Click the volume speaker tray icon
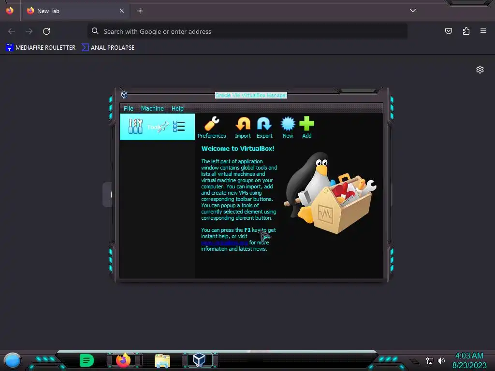Image resolution: width=495 pixels, height=371 pixels. (x=441, y=360)
